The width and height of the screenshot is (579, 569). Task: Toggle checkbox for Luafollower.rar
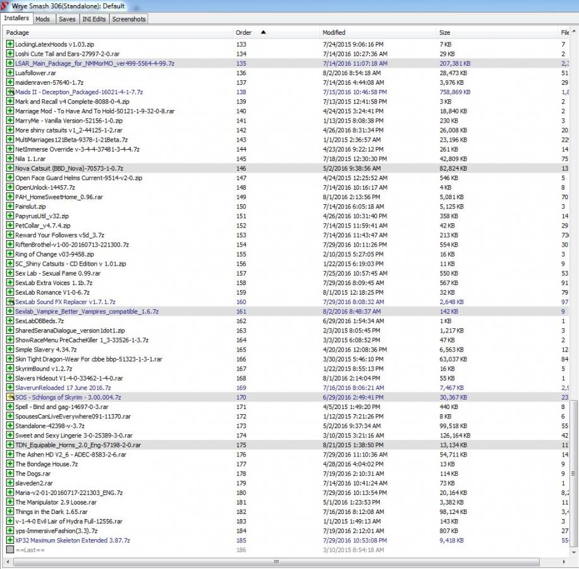coord(10,73)
